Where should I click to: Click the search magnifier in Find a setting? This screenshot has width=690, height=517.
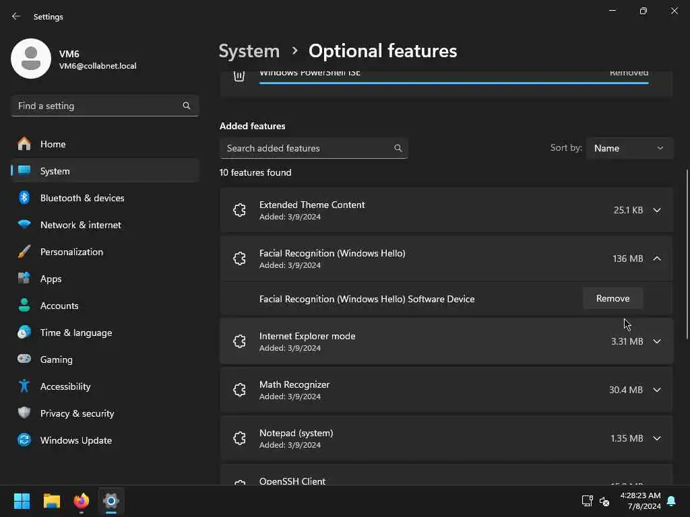click(187, 106)
